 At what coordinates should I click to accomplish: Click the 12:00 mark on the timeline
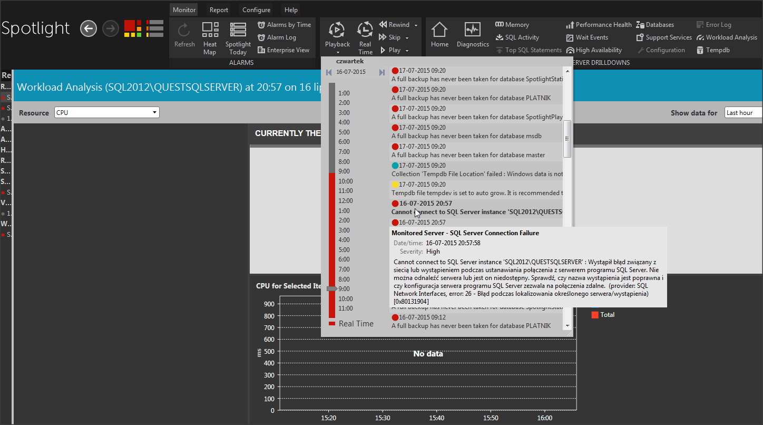coord(345,201)
